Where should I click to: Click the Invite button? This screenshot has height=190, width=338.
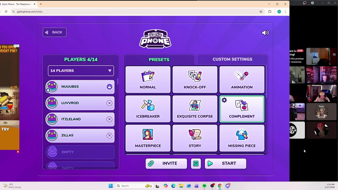[166, 164]
